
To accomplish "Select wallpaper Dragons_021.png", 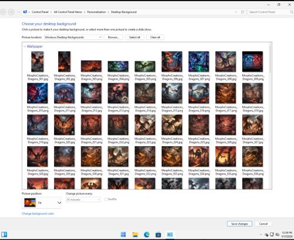I will pos(91,125).
